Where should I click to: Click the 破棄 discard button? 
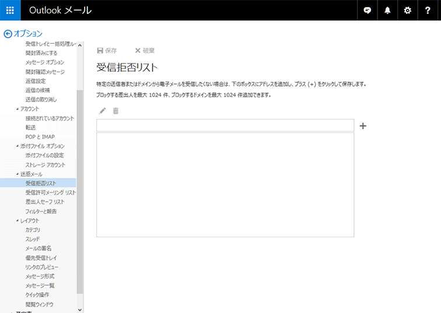click(145, 51)
